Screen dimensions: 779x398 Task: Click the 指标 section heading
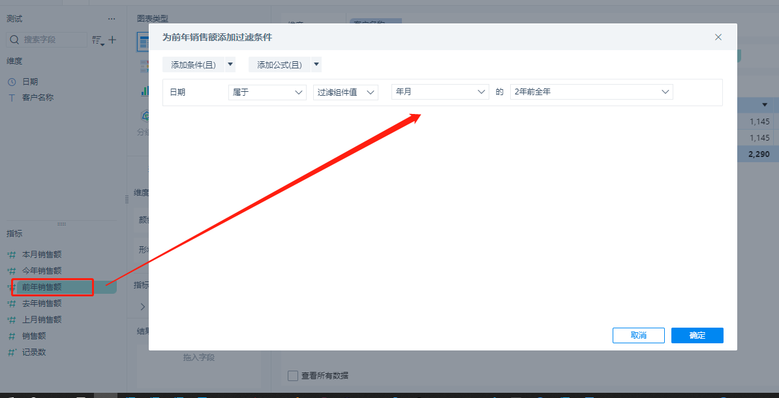pyautogui.click(x=14, y=234)
